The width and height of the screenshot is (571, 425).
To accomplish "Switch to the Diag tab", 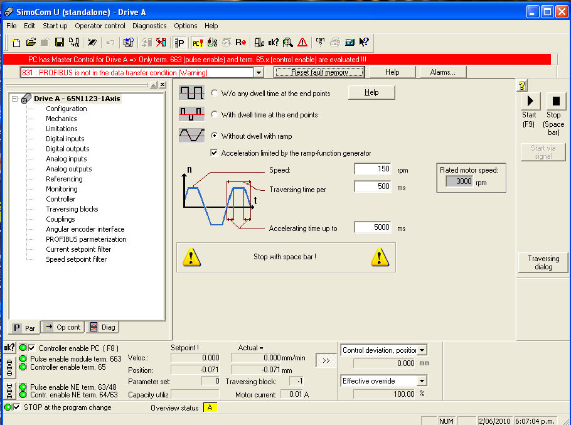I will coord(103,327).
